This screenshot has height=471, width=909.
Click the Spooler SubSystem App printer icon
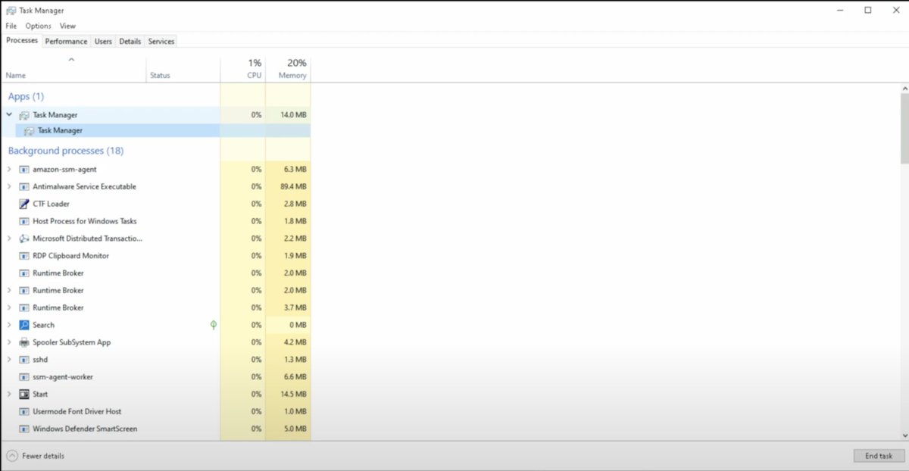coord(24,342)
